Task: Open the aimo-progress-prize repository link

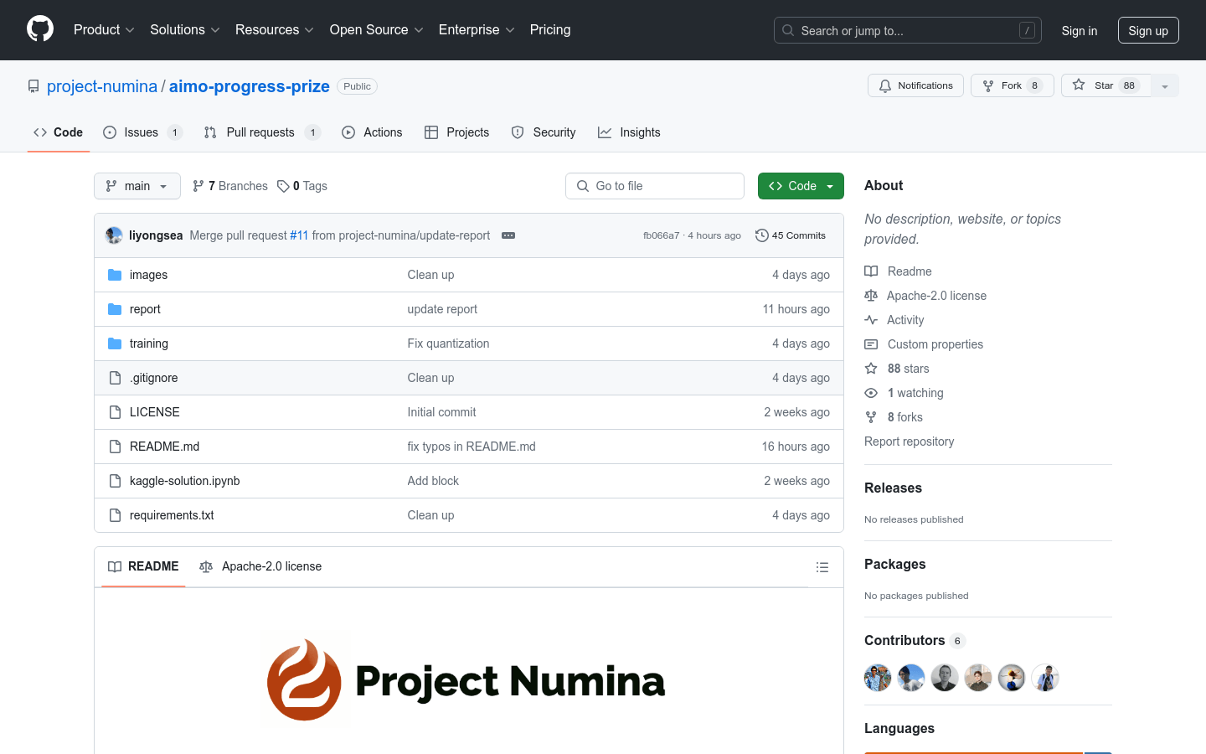Action: pyautogui.click(x=250, y=86)
